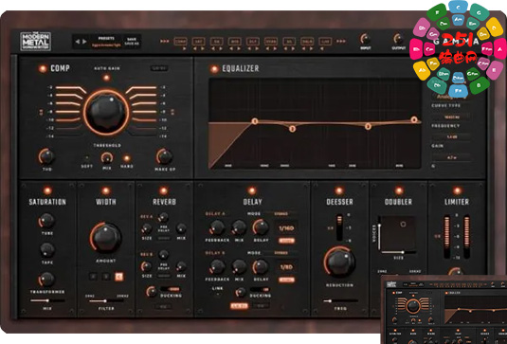Open the Presets name list

(x=106, y=45)
